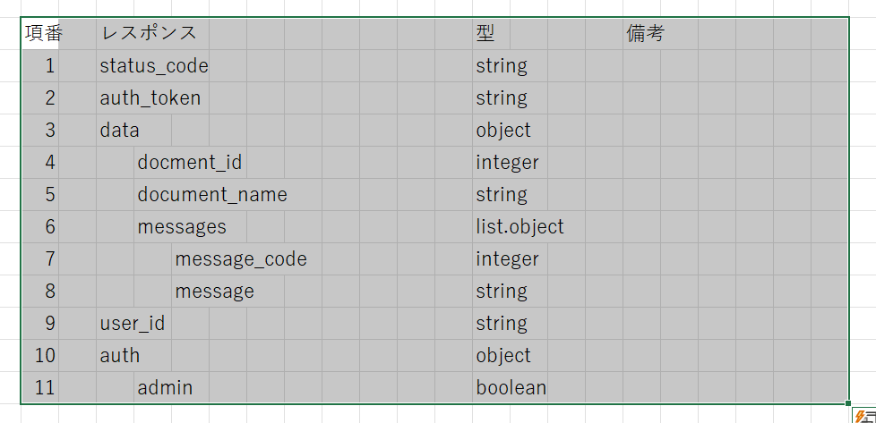This screenshot has width=876, height=423.
Task: Select the object type cell for data
Action: coord(503,131)
